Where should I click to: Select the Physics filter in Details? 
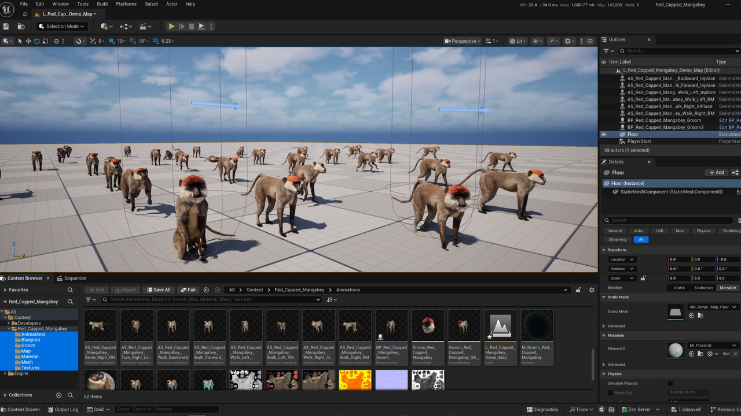click(x=703, y=231)
